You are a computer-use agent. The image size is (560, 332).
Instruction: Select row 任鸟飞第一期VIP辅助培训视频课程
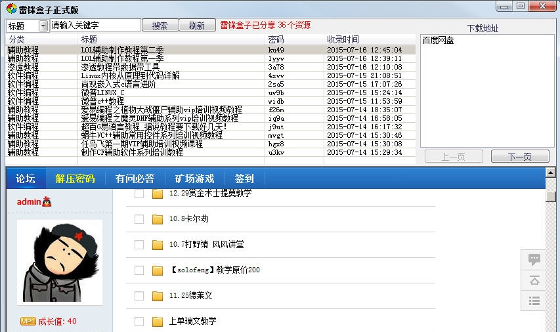(211, 144)
